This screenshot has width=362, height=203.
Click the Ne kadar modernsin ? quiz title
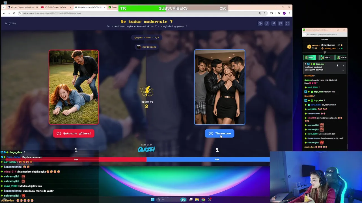[146, 22]
